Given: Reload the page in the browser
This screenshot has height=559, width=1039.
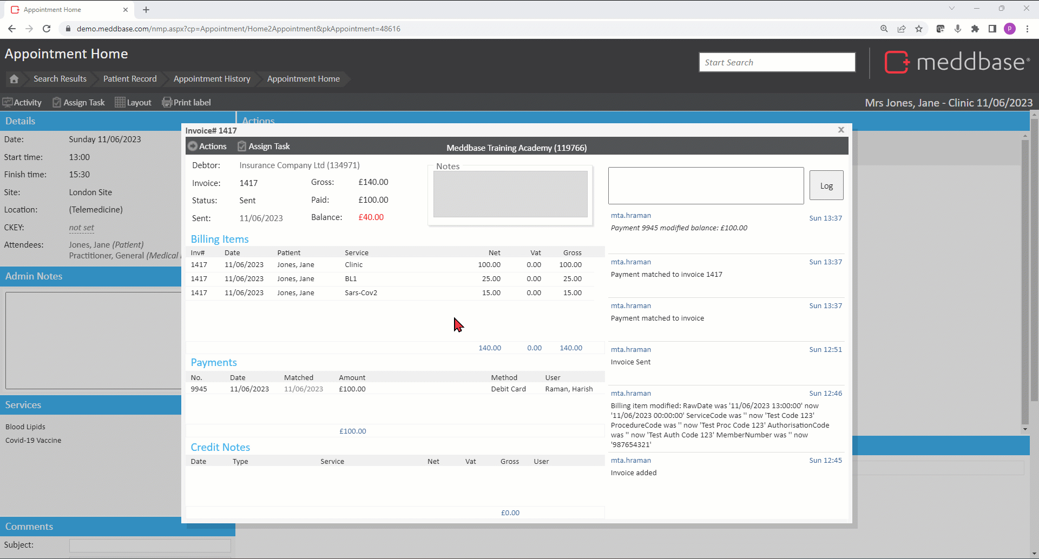Looking at the screenshot, I should [47, 29].
